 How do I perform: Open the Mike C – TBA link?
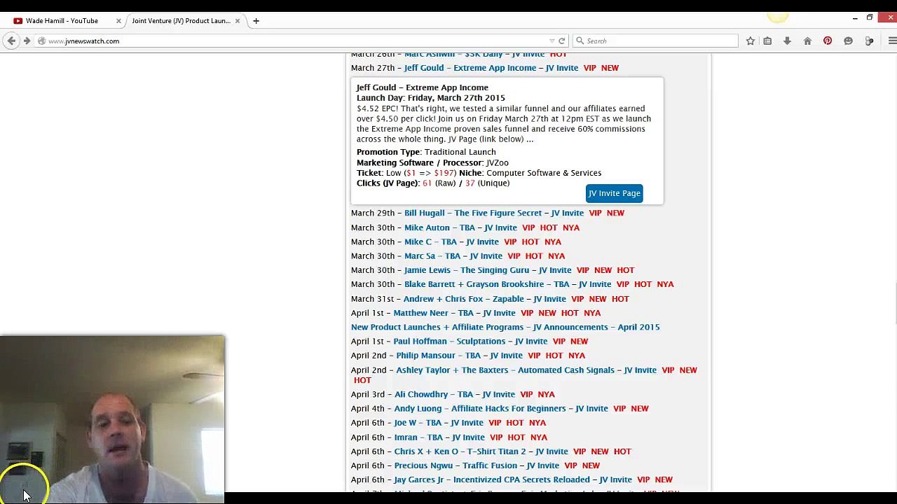(430, 241)
